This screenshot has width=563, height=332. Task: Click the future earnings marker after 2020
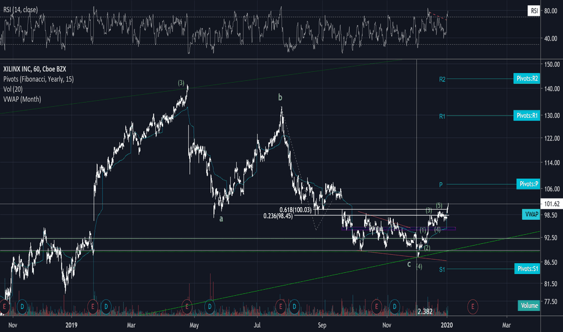(x=472, y=307)
